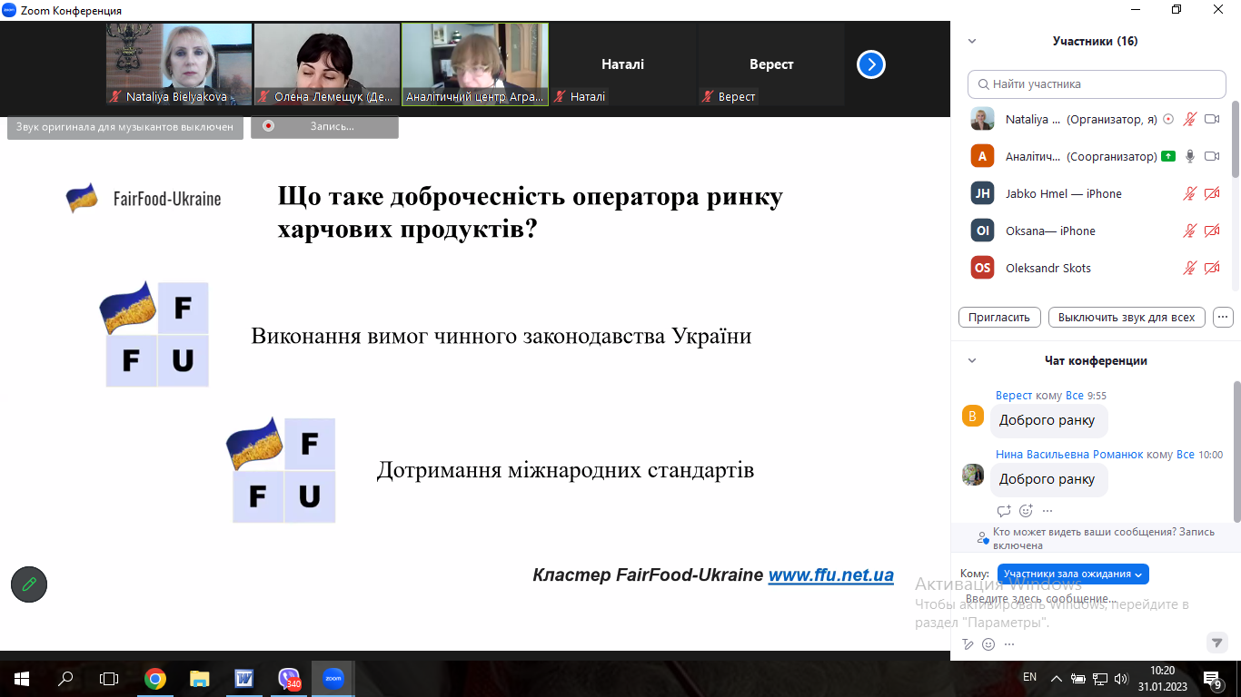The width and height of the screenshot is (1241, 697).
Task: Show hidden system tray icons
Action: (1057, 678)
